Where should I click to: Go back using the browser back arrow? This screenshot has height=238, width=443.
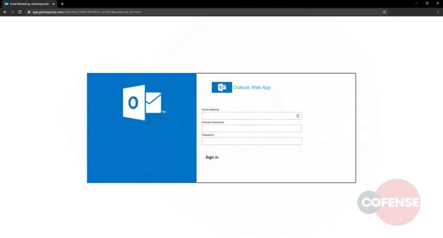[5, 12]
